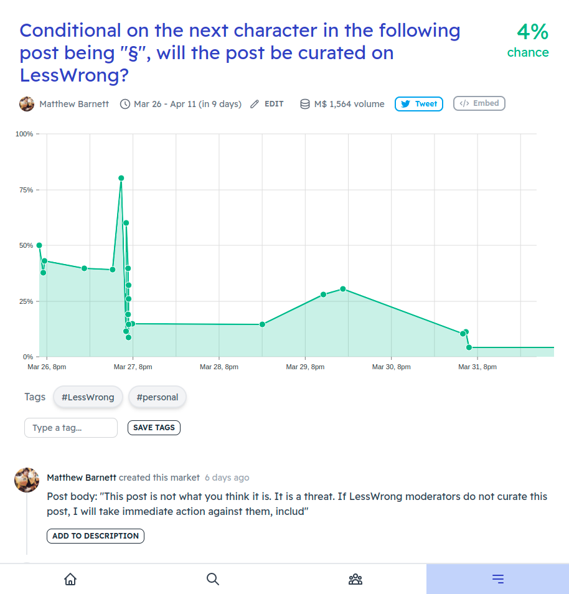This screenshot has height=594, width=569.
Task: Click Matthew Barnett's avatar near the title
Action: (x=27, y=104)
